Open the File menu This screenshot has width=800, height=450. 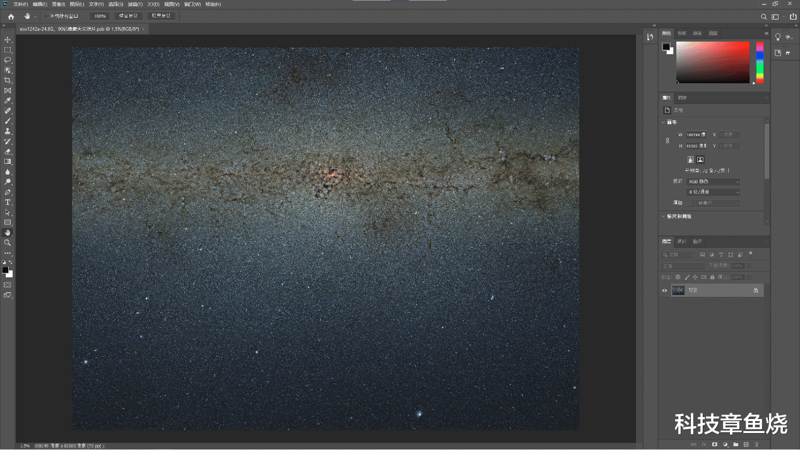click(21, 4)
